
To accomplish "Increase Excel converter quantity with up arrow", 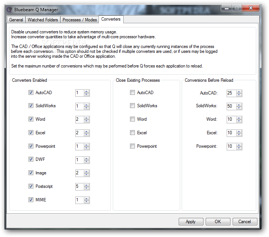I will click(x=87, y=131).
